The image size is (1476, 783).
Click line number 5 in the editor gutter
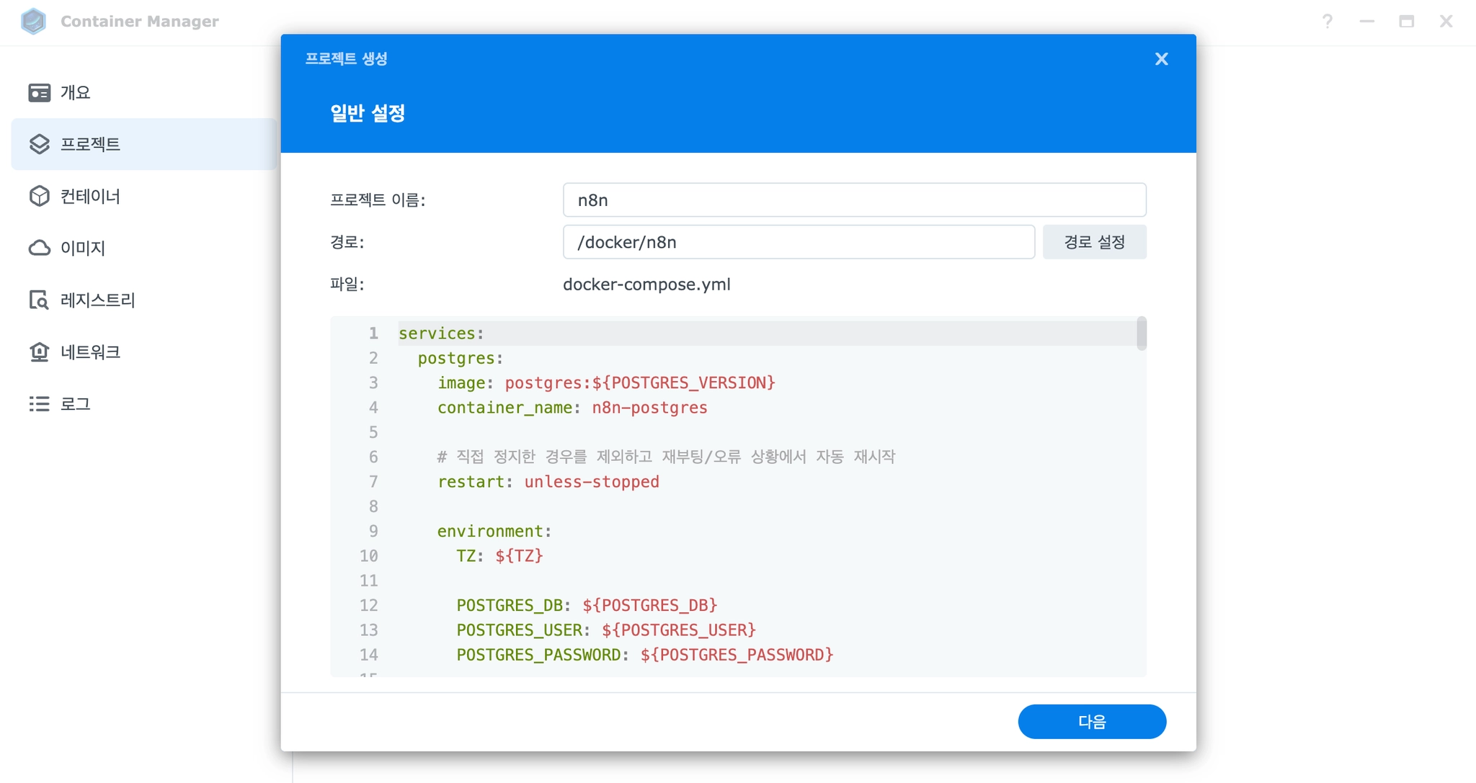coord(373,432)
